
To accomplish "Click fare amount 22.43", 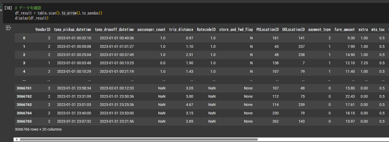I will click(x=350, y=96).
